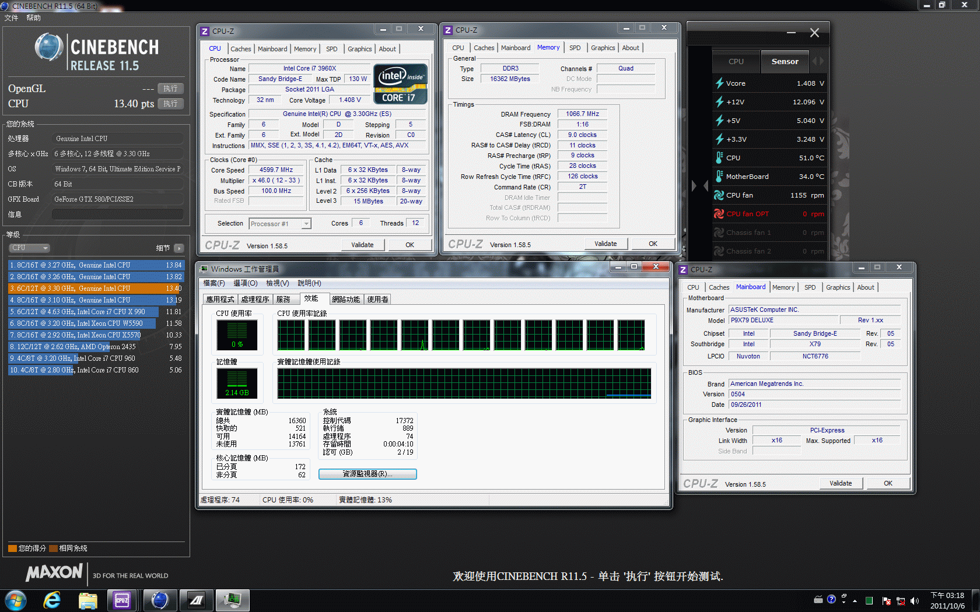Image resolution: width=980 pixels, height=612 pixels.
Task: Click the red CPU fan OPT icon
Action: coord(719,214)
